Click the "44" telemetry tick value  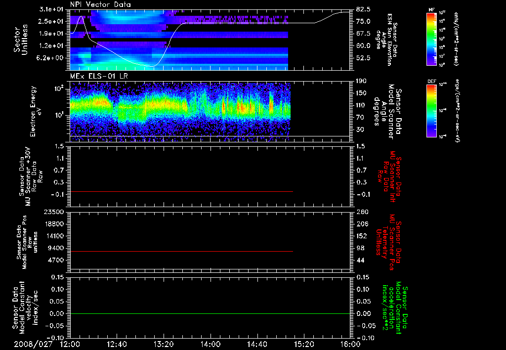pos(361,260)
